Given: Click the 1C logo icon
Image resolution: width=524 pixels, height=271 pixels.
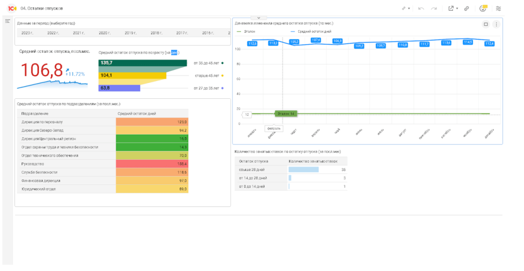Looking at the screenshot, I should click(12, 8).
